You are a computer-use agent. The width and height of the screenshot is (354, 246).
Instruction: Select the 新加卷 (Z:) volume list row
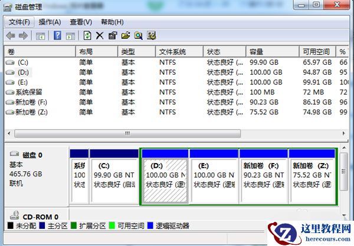tap(177, 112)
